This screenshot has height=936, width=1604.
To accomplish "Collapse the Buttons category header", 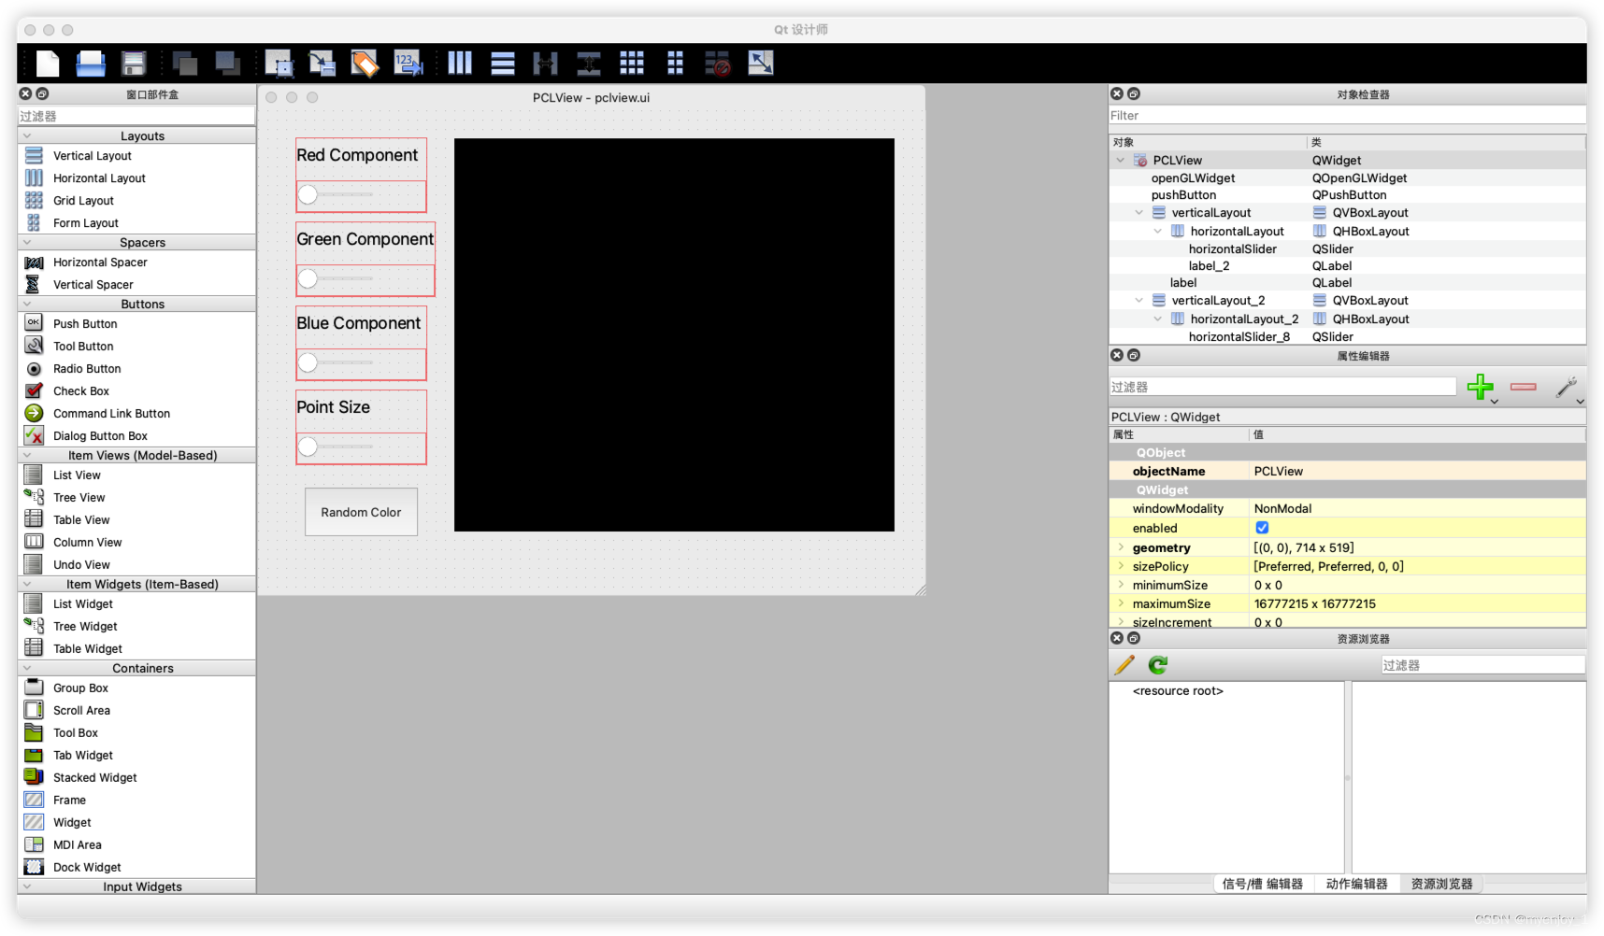I will tap(27, 305).
